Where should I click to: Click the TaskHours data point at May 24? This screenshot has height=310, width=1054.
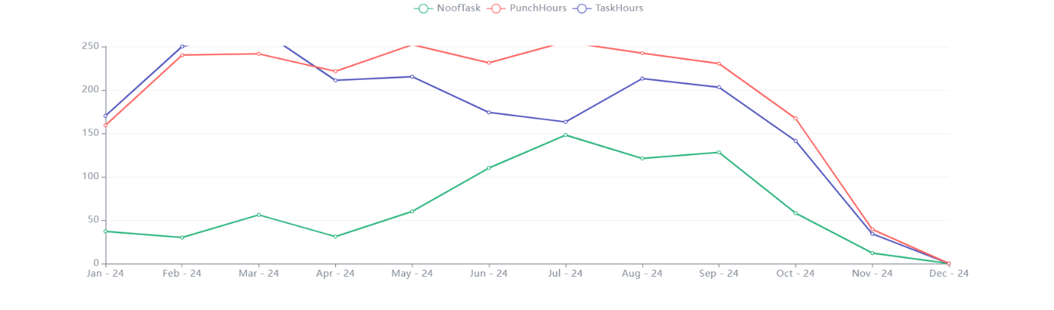pyautogui.click(x=412, y=77)
